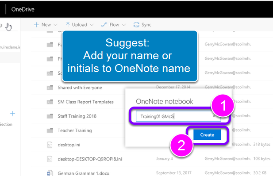Click the Sync button

pyautogui.click(x=142, y=25)
